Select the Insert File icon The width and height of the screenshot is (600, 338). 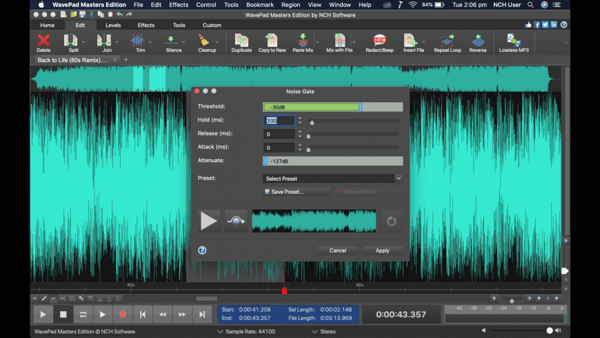coord(413,43)
